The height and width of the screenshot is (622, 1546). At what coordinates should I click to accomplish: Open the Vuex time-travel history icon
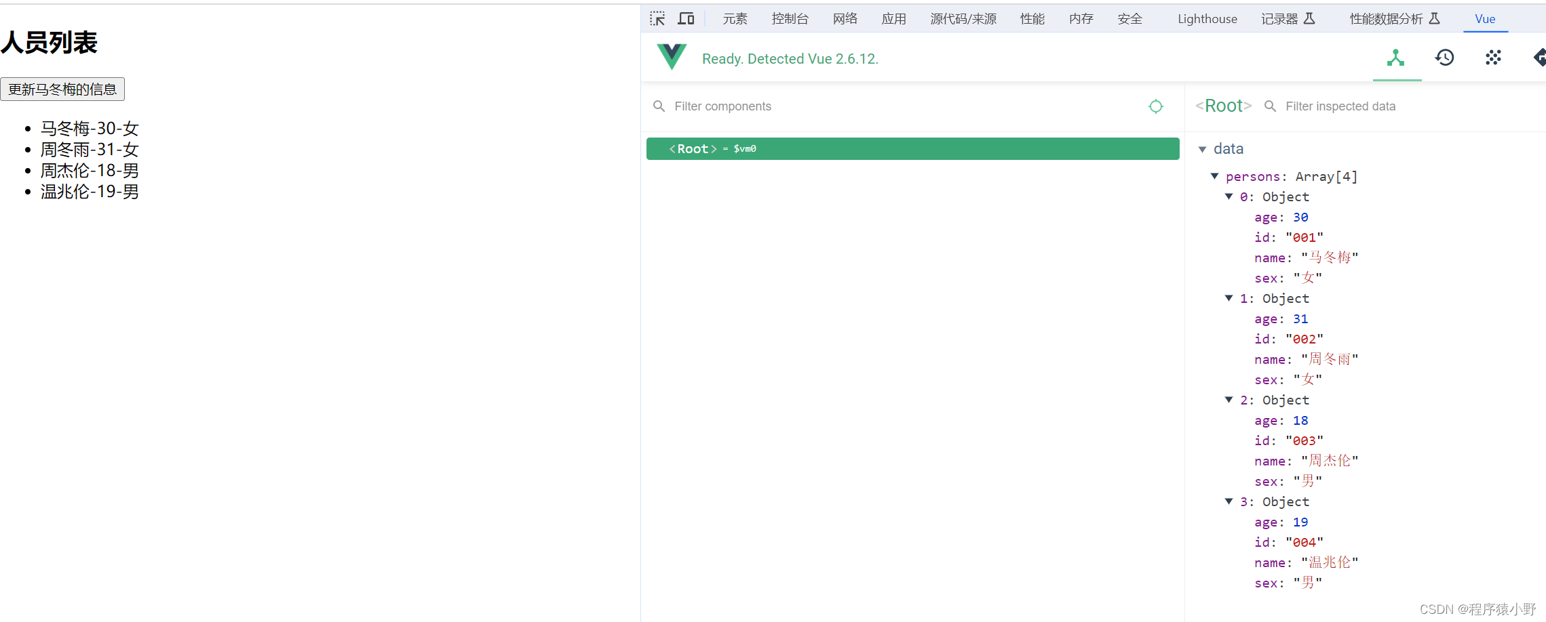(1444, 58)
